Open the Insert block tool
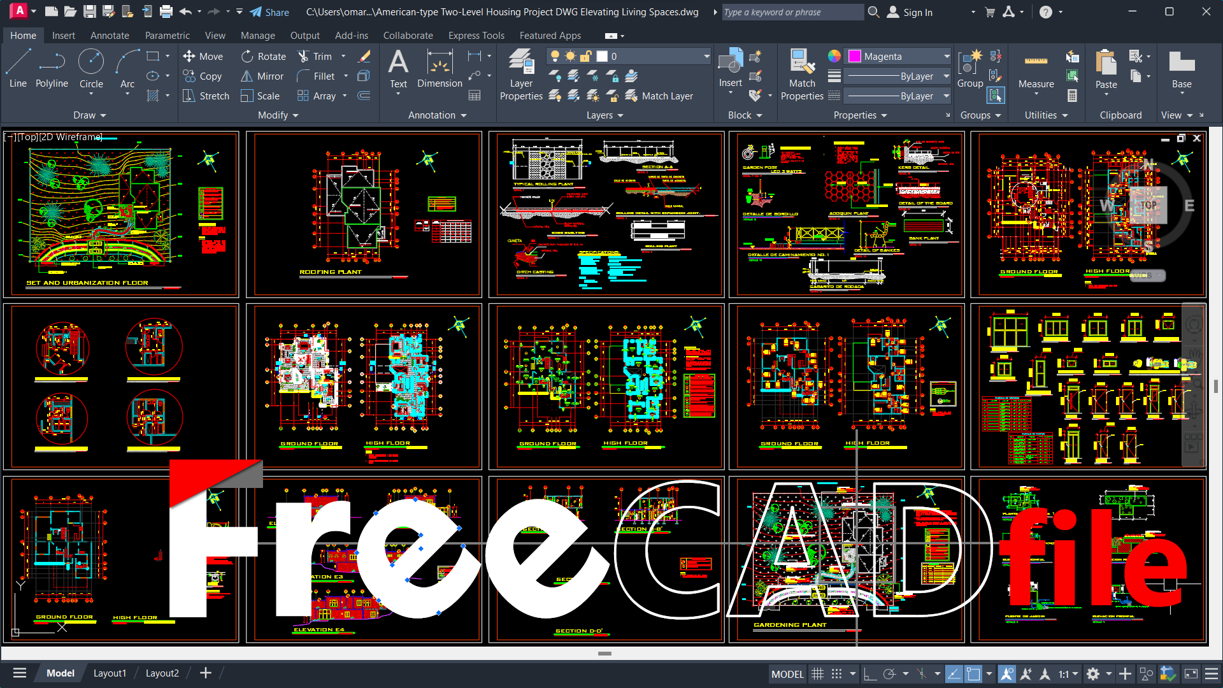1223x688 pixels. [x=731, y=69]
